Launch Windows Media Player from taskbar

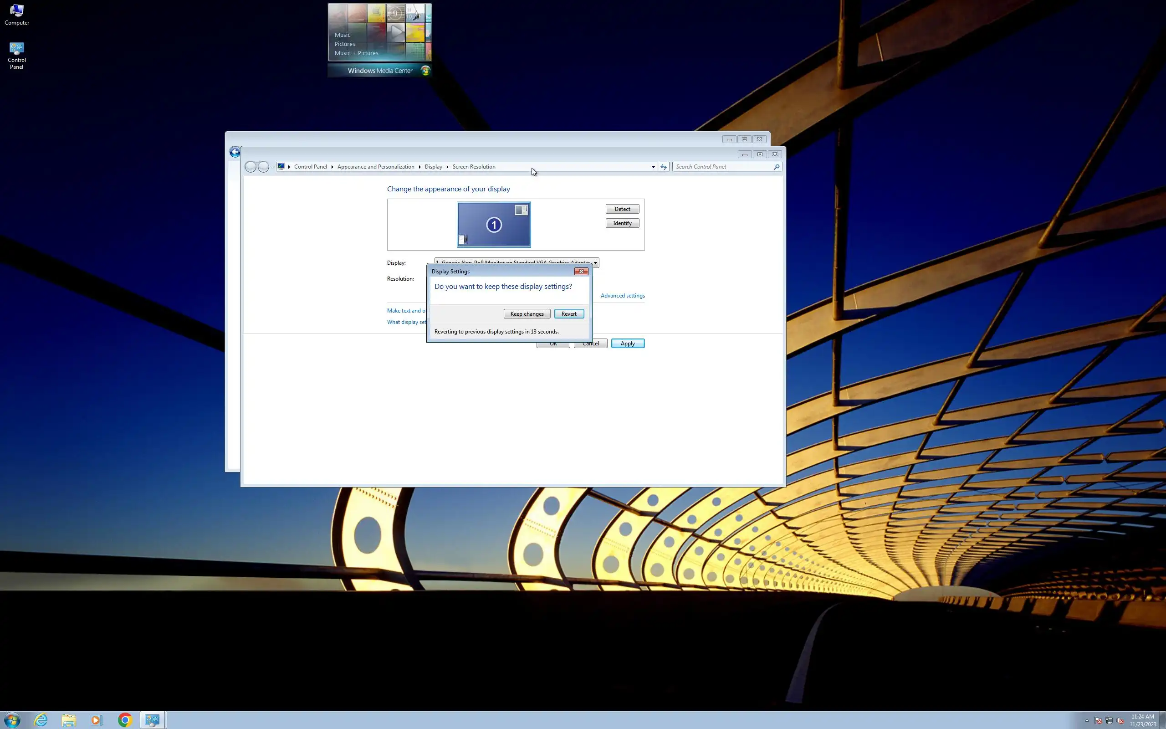point(97,720)
